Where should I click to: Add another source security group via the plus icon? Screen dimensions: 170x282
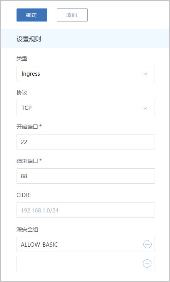[x=147, y=264]
